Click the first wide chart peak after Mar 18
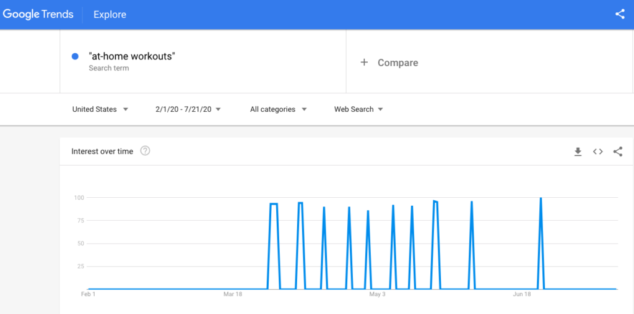The height and width of the screenshot is (314, 634). (x=274, y=204)
